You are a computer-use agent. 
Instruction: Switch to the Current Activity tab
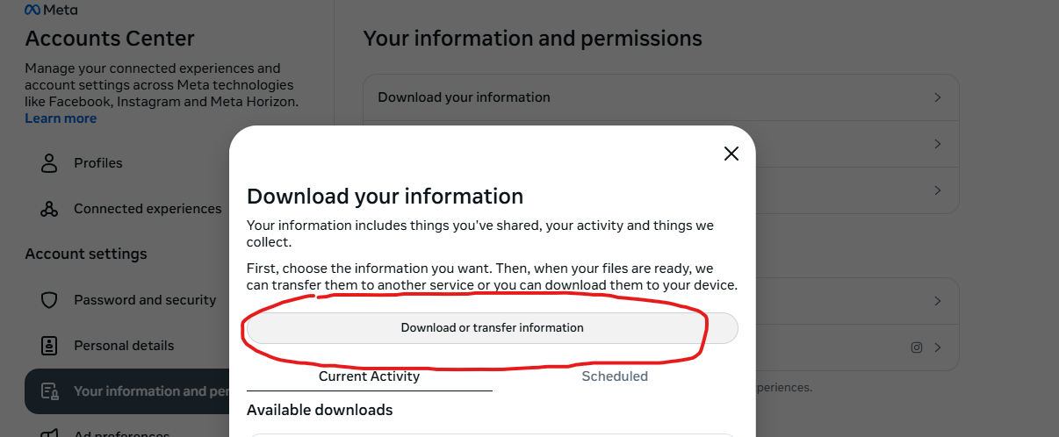(369, 376)
